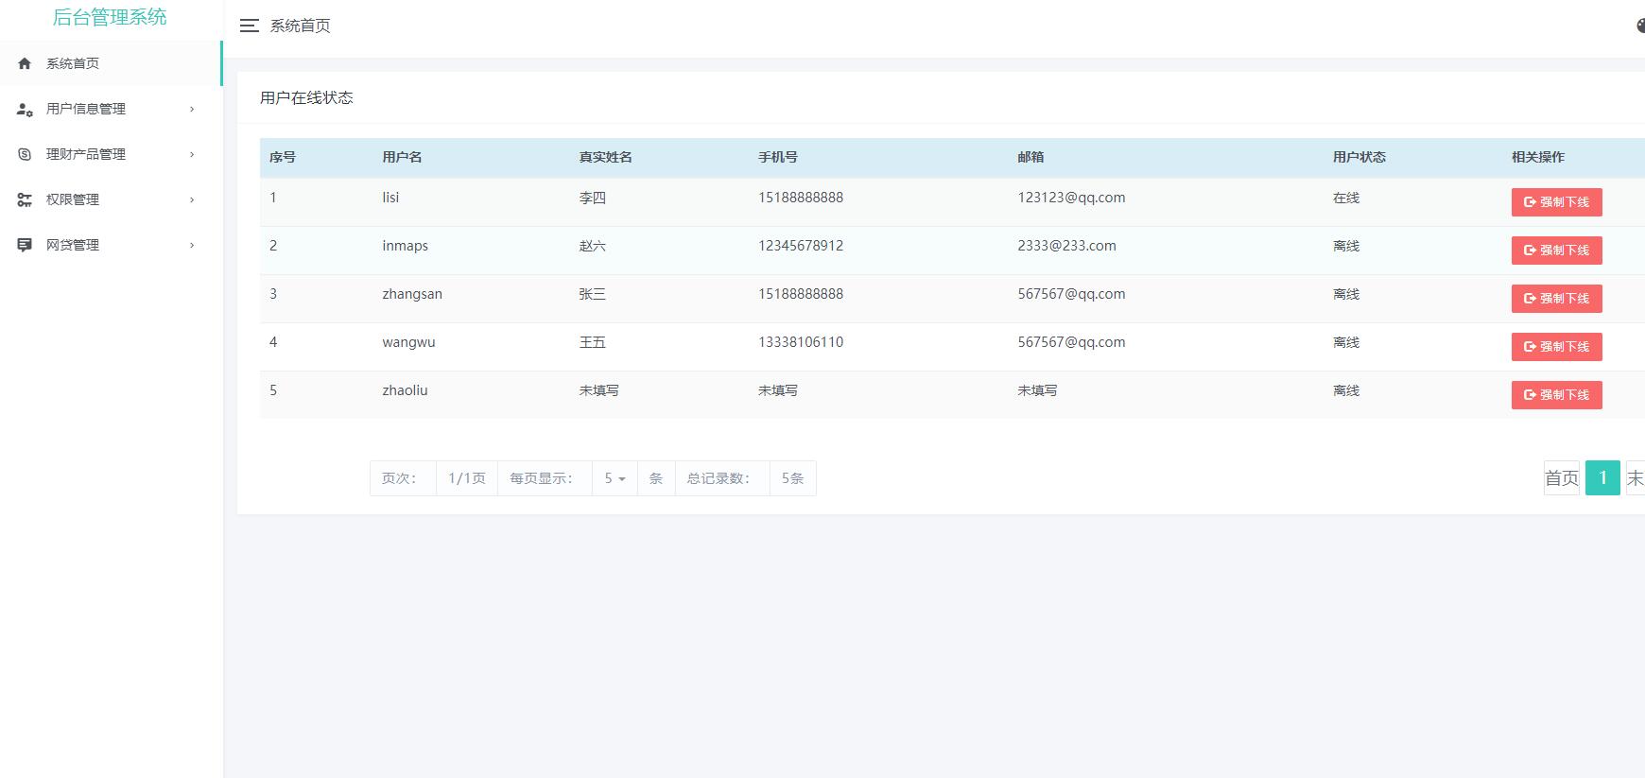Open 系统首页 in the sidebar
Viewport: 1645px width, 778px height.
111,63
